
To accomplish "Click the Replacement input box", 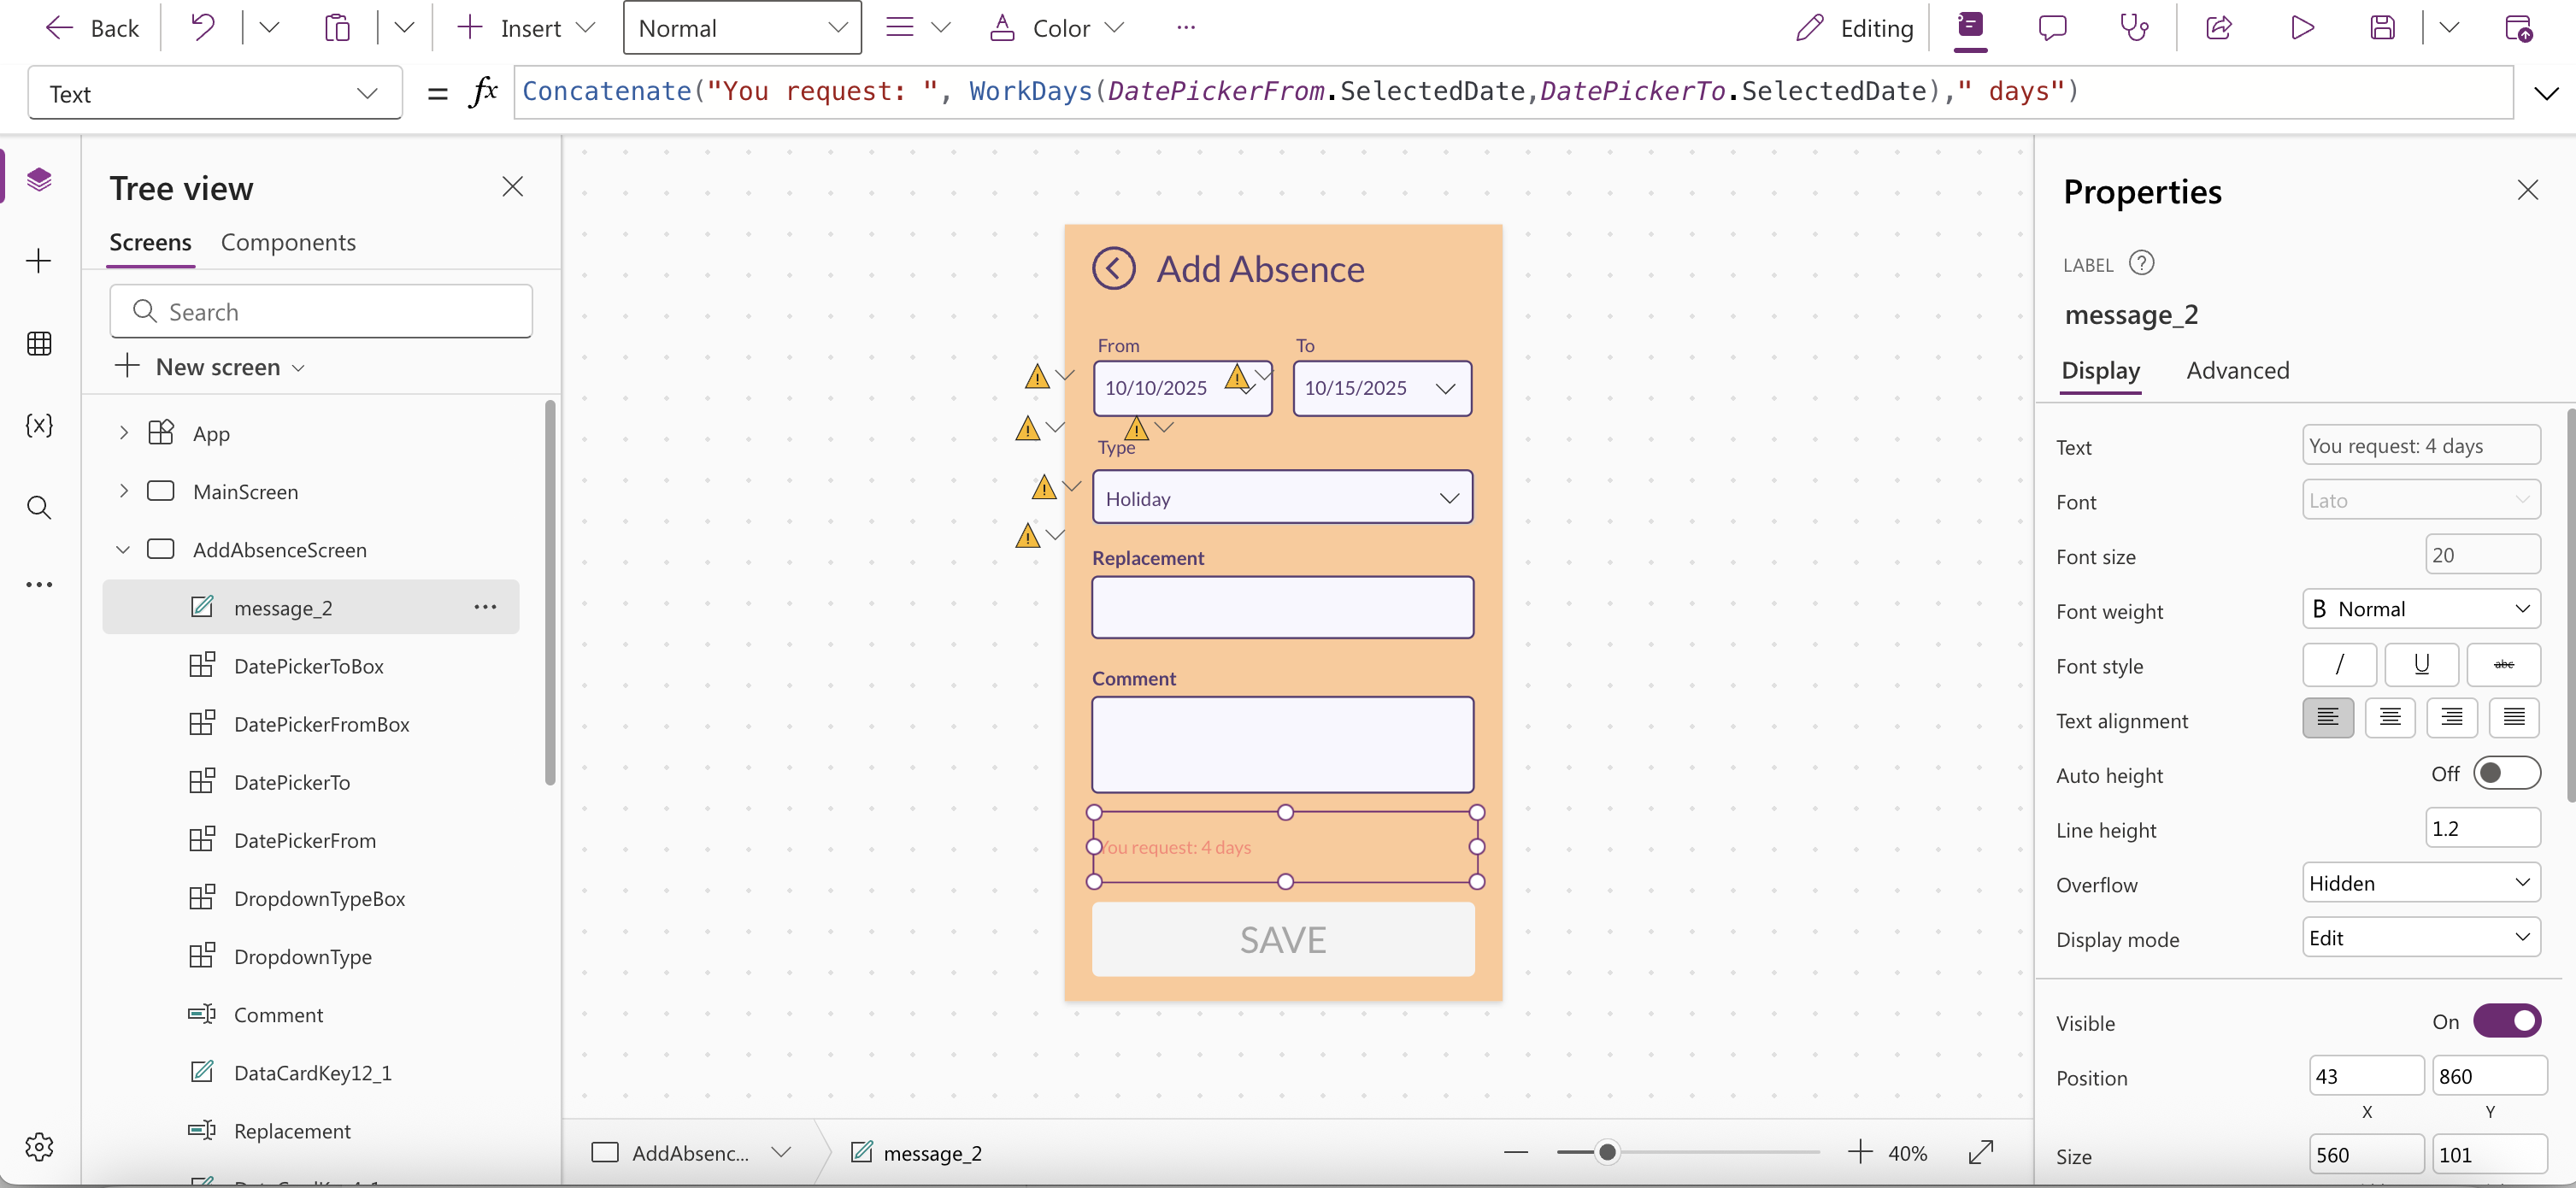I will (x=1282, y=607).
